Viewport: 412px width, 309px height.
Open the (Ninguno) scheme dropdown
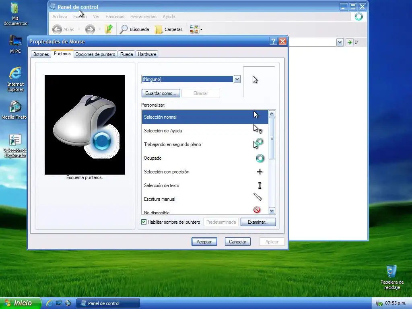pyautogui.click(x=237, y=79)
